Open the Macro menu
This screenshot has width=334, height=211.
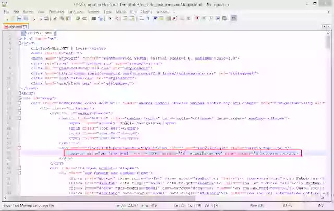[121, 12]
